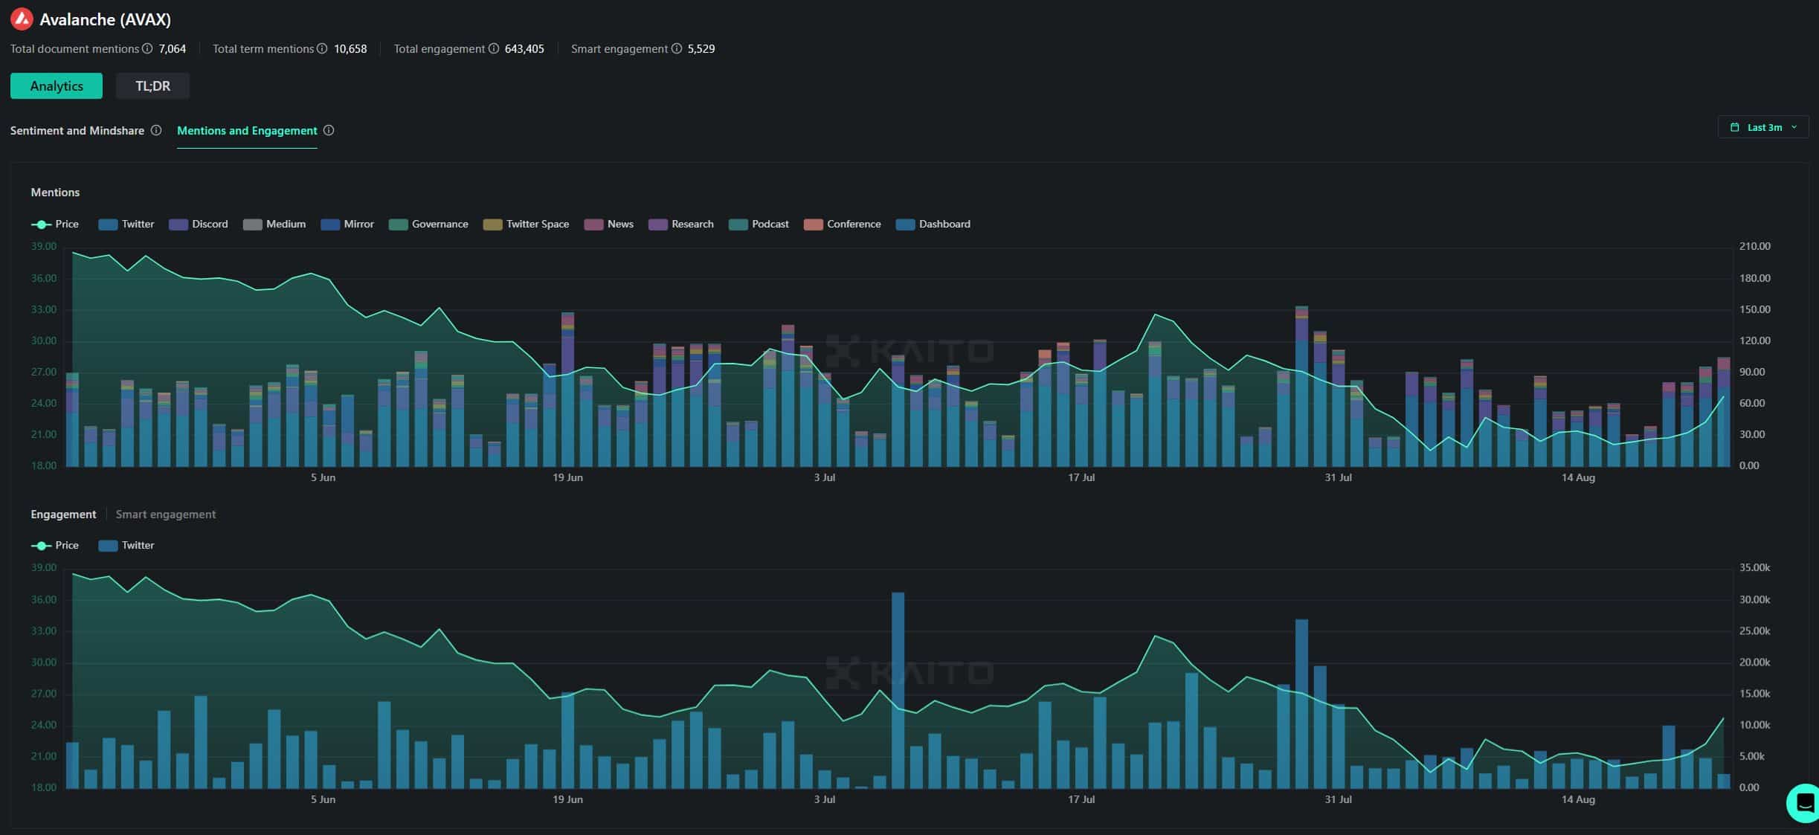The height and width of the screenshot is (835, 1819).
Task: Click 17 Jul label on Mentions chart axis
Action: [1081, 477]
